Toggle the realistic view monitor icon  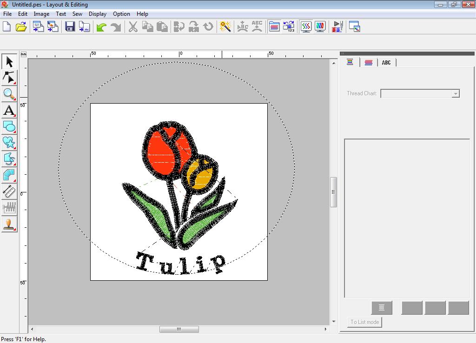321,26
